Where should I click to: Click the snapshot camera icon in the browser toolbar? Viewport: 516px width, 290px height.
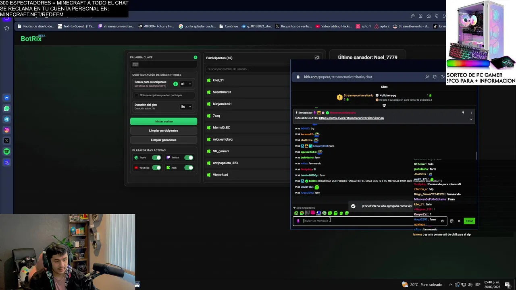tap(429, 16)
